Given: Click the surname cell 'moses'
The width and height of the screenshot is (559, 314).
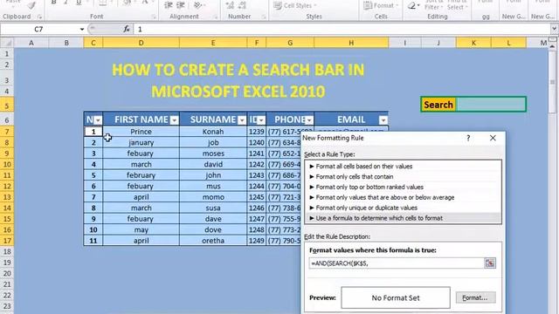Looking at the screenshot, I should point(213,154).
